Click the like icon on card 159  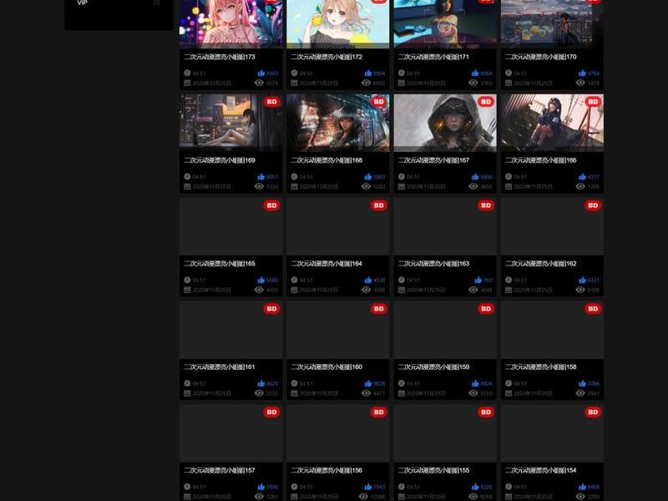(475, 383)
